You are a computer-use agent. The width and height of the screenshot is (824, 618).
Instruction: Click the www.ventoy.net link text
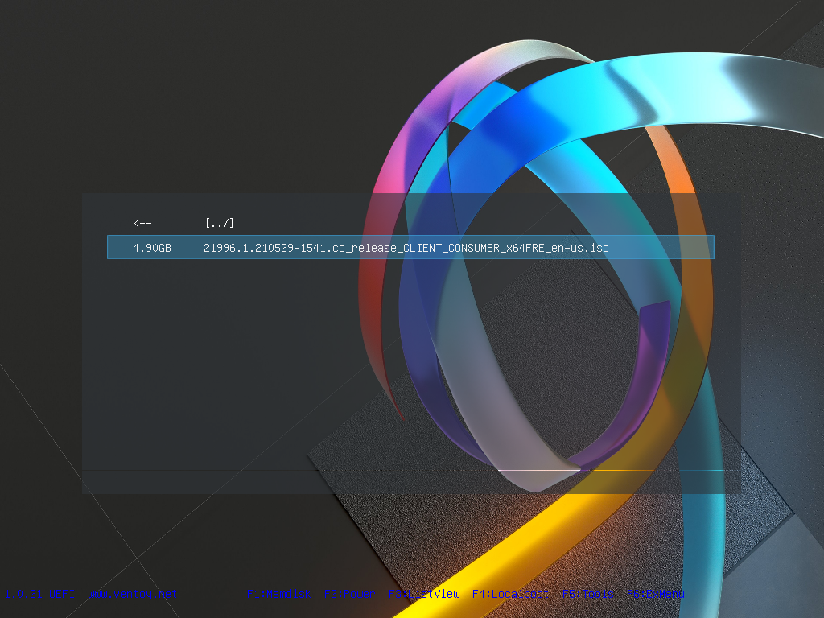click(133, 594)
